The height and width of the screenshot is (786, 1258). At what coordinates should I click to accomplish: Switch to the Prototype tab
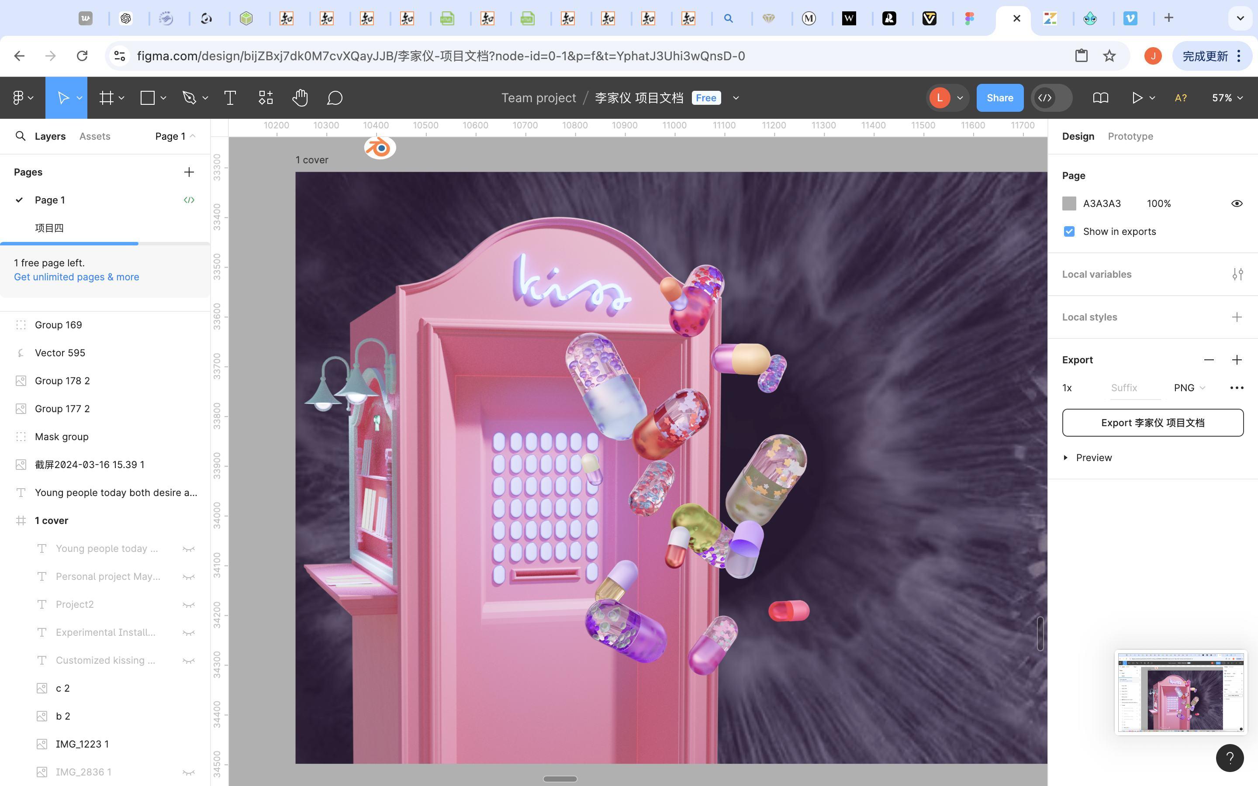[x=1130, y=136]
